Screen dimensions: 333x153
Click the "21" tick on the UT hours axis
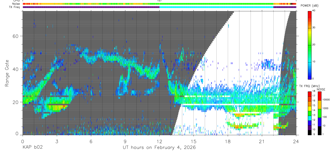[x=262, y=141]
